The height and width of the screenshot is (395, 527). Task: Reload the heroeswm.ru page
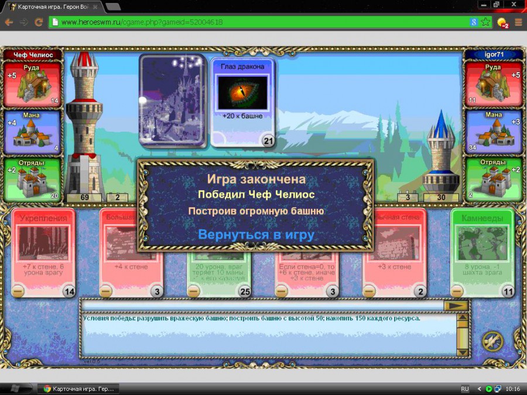click(39, 22)
